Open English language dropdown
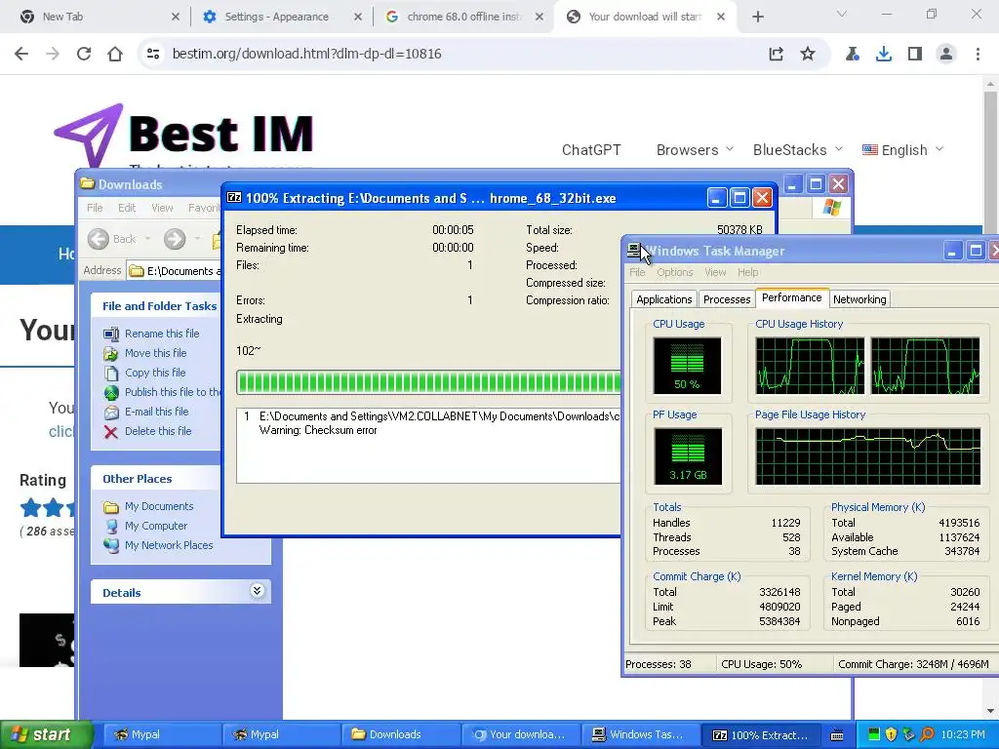Screen dimensions: 999x749 tap(902, 149)
